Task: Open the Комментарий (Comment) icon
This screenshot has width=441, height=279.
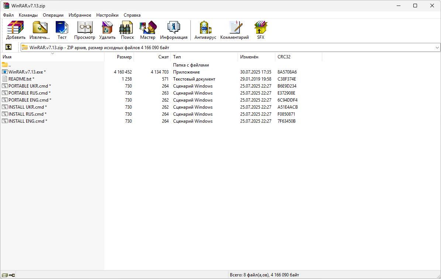Action: click(235, 27)
